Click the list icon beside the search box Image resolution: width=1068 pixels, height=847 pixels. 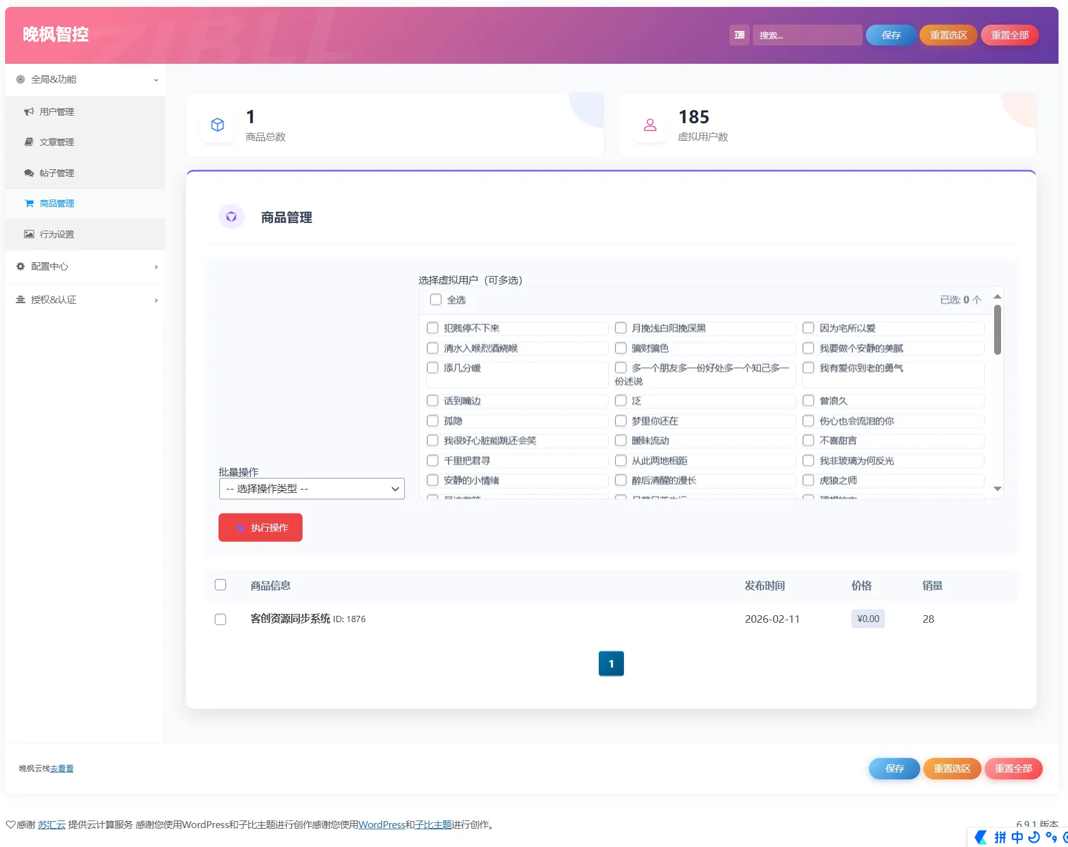(x=739, y=35)
